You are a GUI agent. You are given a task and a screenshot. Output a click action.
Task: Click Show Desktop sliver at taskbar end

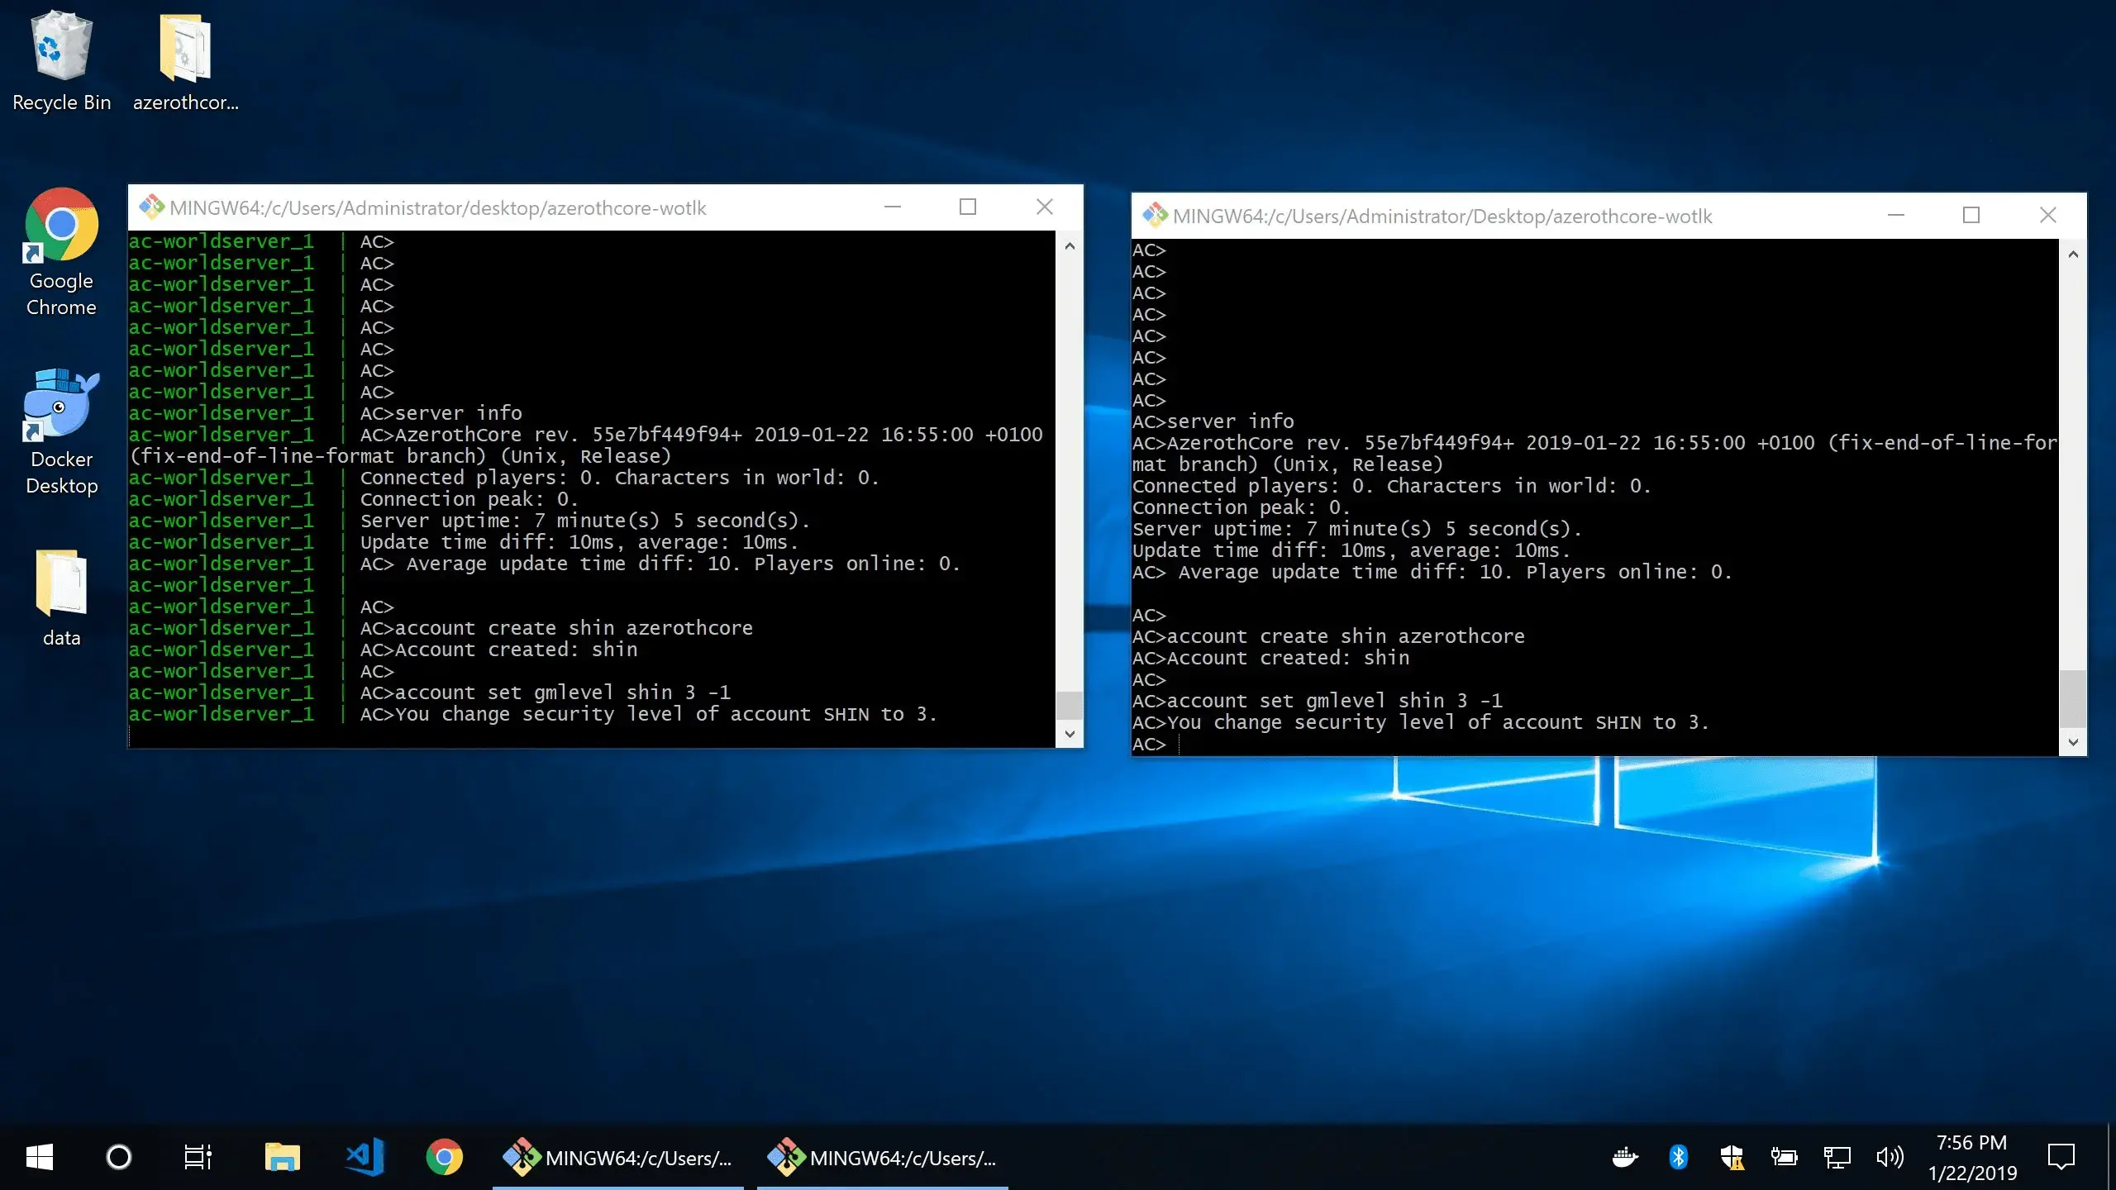tap(2111, 1157)
